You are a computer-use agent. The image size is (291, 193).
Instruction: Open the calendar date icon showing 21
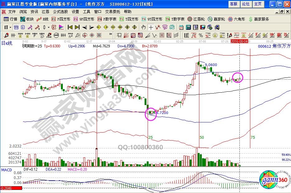click(181, 27)
